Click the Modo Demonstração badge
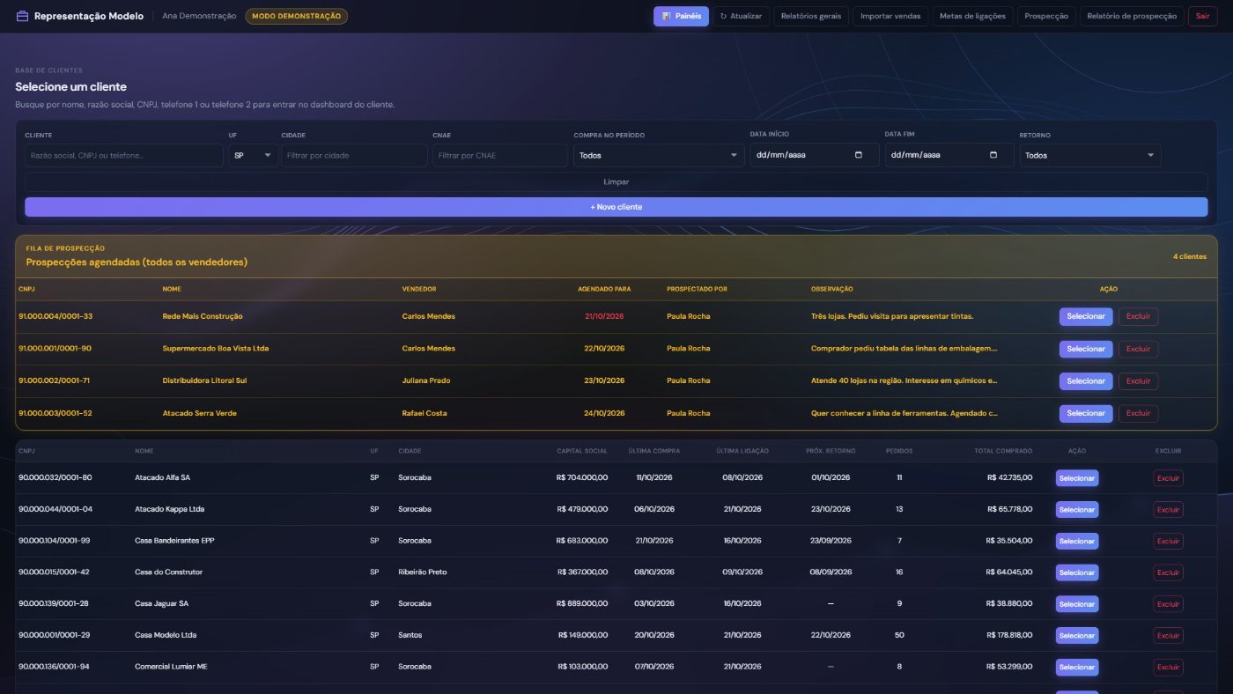Screen dimensions: 1233x694 pos(296,16)
